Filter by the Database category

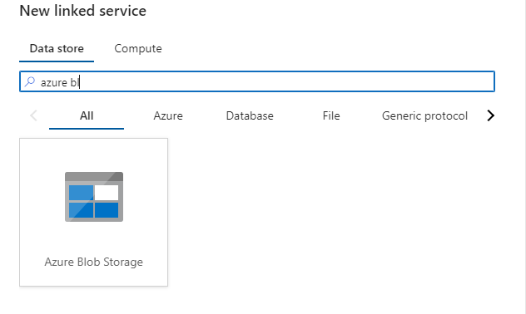[x=250, y=115]
